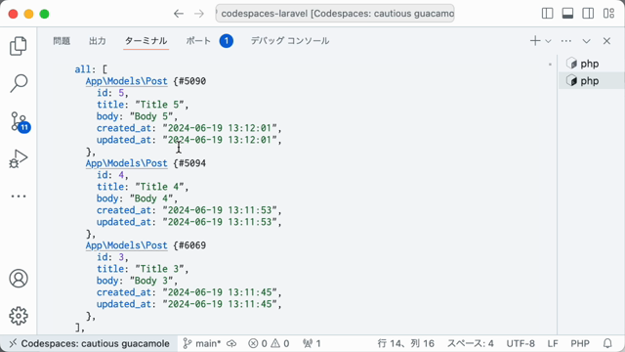
Task: Switch to the デバッグ コンソール tab
Action: pos(290,41)
